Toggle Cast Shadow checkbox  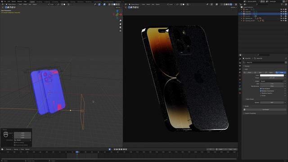click(x=261, y=89)
